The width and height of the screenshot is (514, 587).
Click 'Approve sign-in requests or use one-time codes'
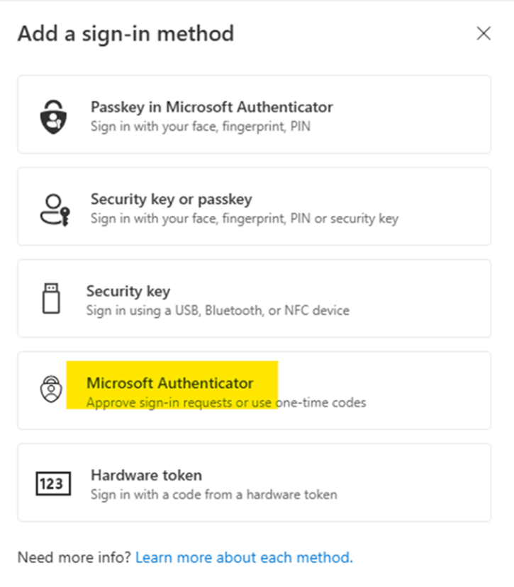point(226,403)
